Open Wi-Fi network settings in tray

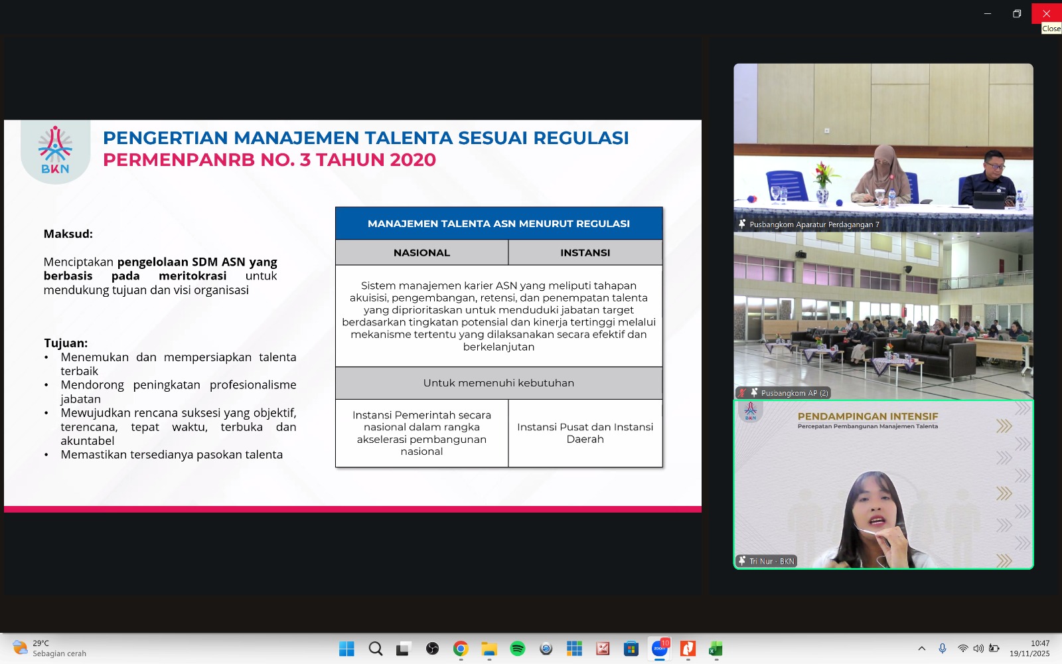(962, 649)
